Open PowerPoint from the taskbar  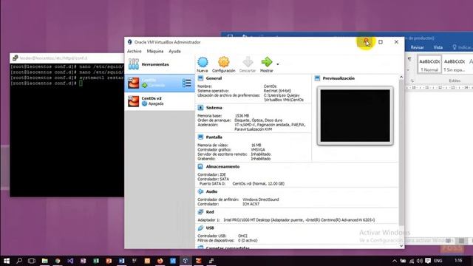tap(109, 261)
